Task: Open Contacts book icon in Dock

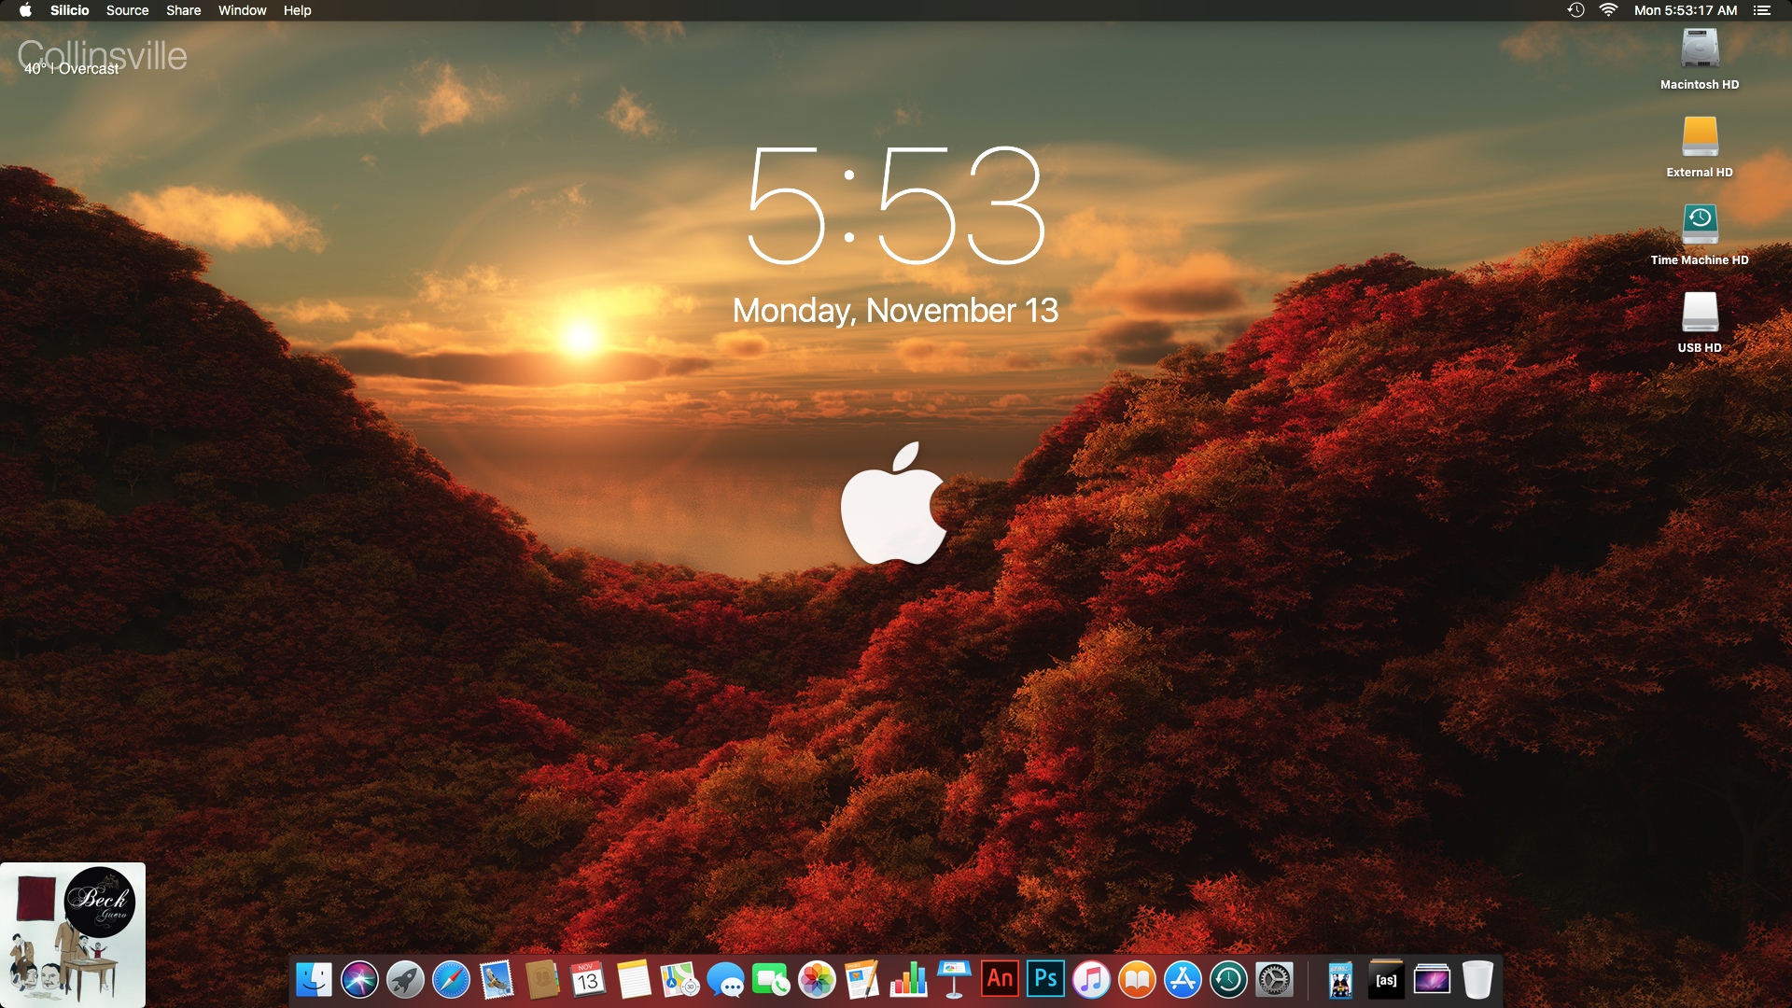Action: click(542, 980)
